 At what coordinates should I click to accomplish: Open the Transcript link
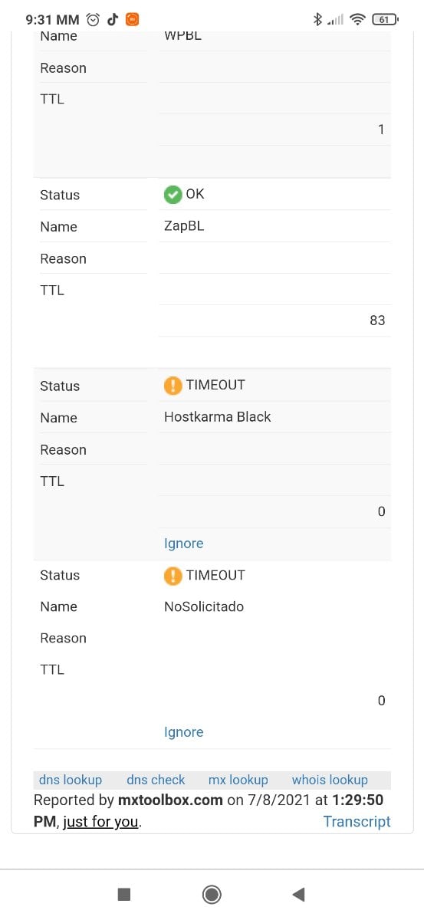tap(357, 821)
